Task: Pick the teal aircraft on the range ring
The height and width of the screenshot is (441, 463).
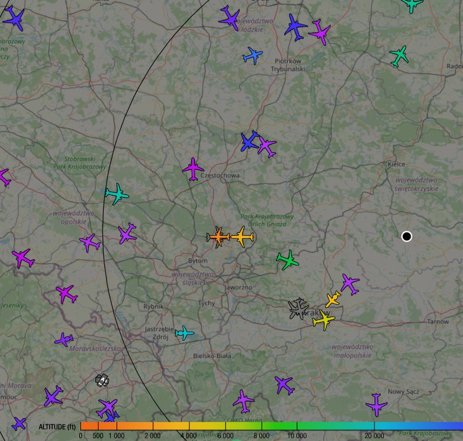Action: (x=116, y=194)
